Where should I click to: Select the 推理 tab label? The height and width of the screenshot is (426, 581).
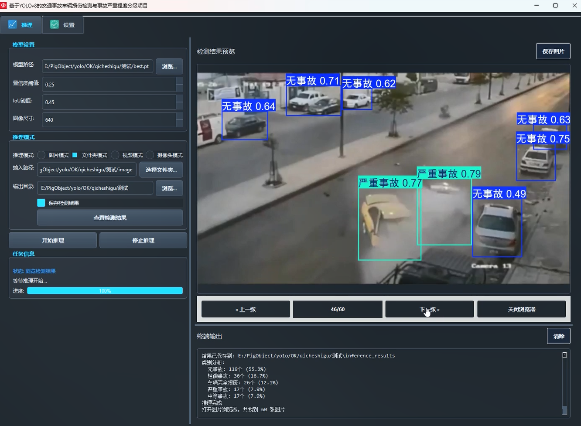coord(27,25)
